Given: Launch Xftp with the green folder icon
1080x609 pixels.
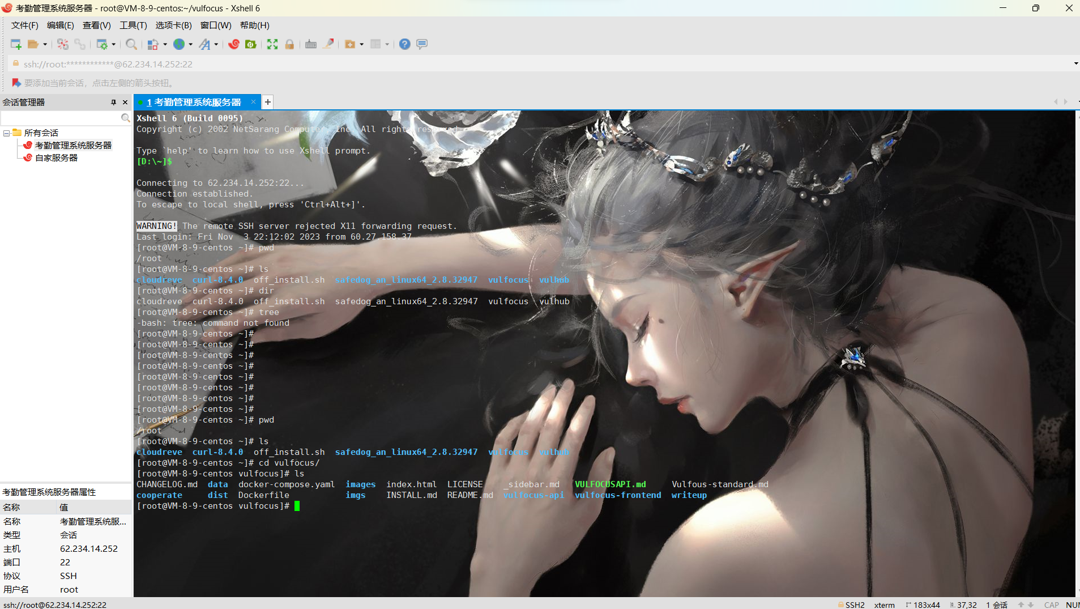Looking at the screenshot, I should coord(251,44).
